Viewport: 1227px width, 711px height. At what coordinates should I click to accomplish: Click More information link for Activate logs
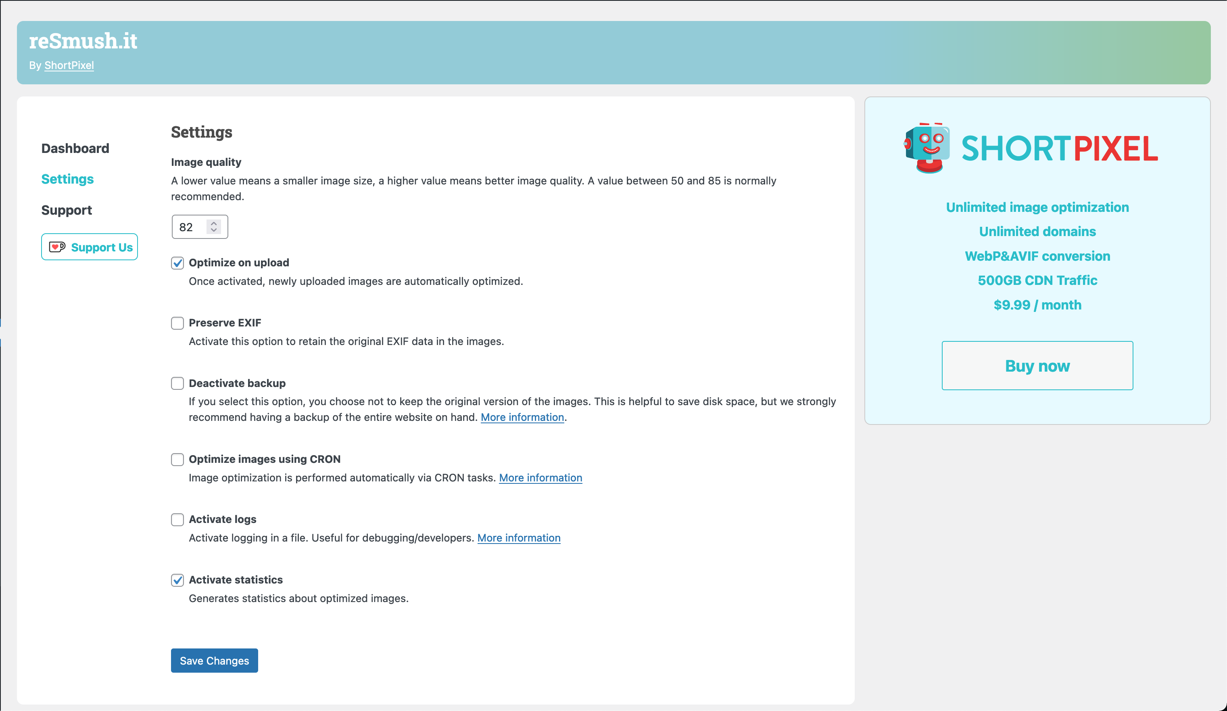coord(518,537)
